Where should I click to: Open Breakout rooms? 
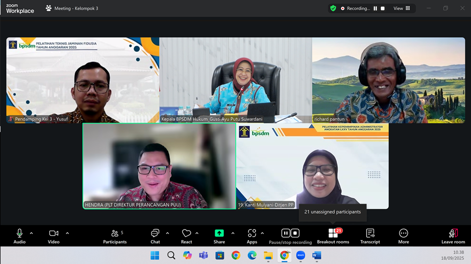tap(333, 237)
